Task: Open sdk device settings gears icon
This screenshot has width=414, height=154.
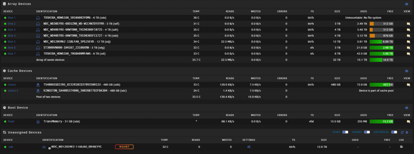Action: pos(249,147)
